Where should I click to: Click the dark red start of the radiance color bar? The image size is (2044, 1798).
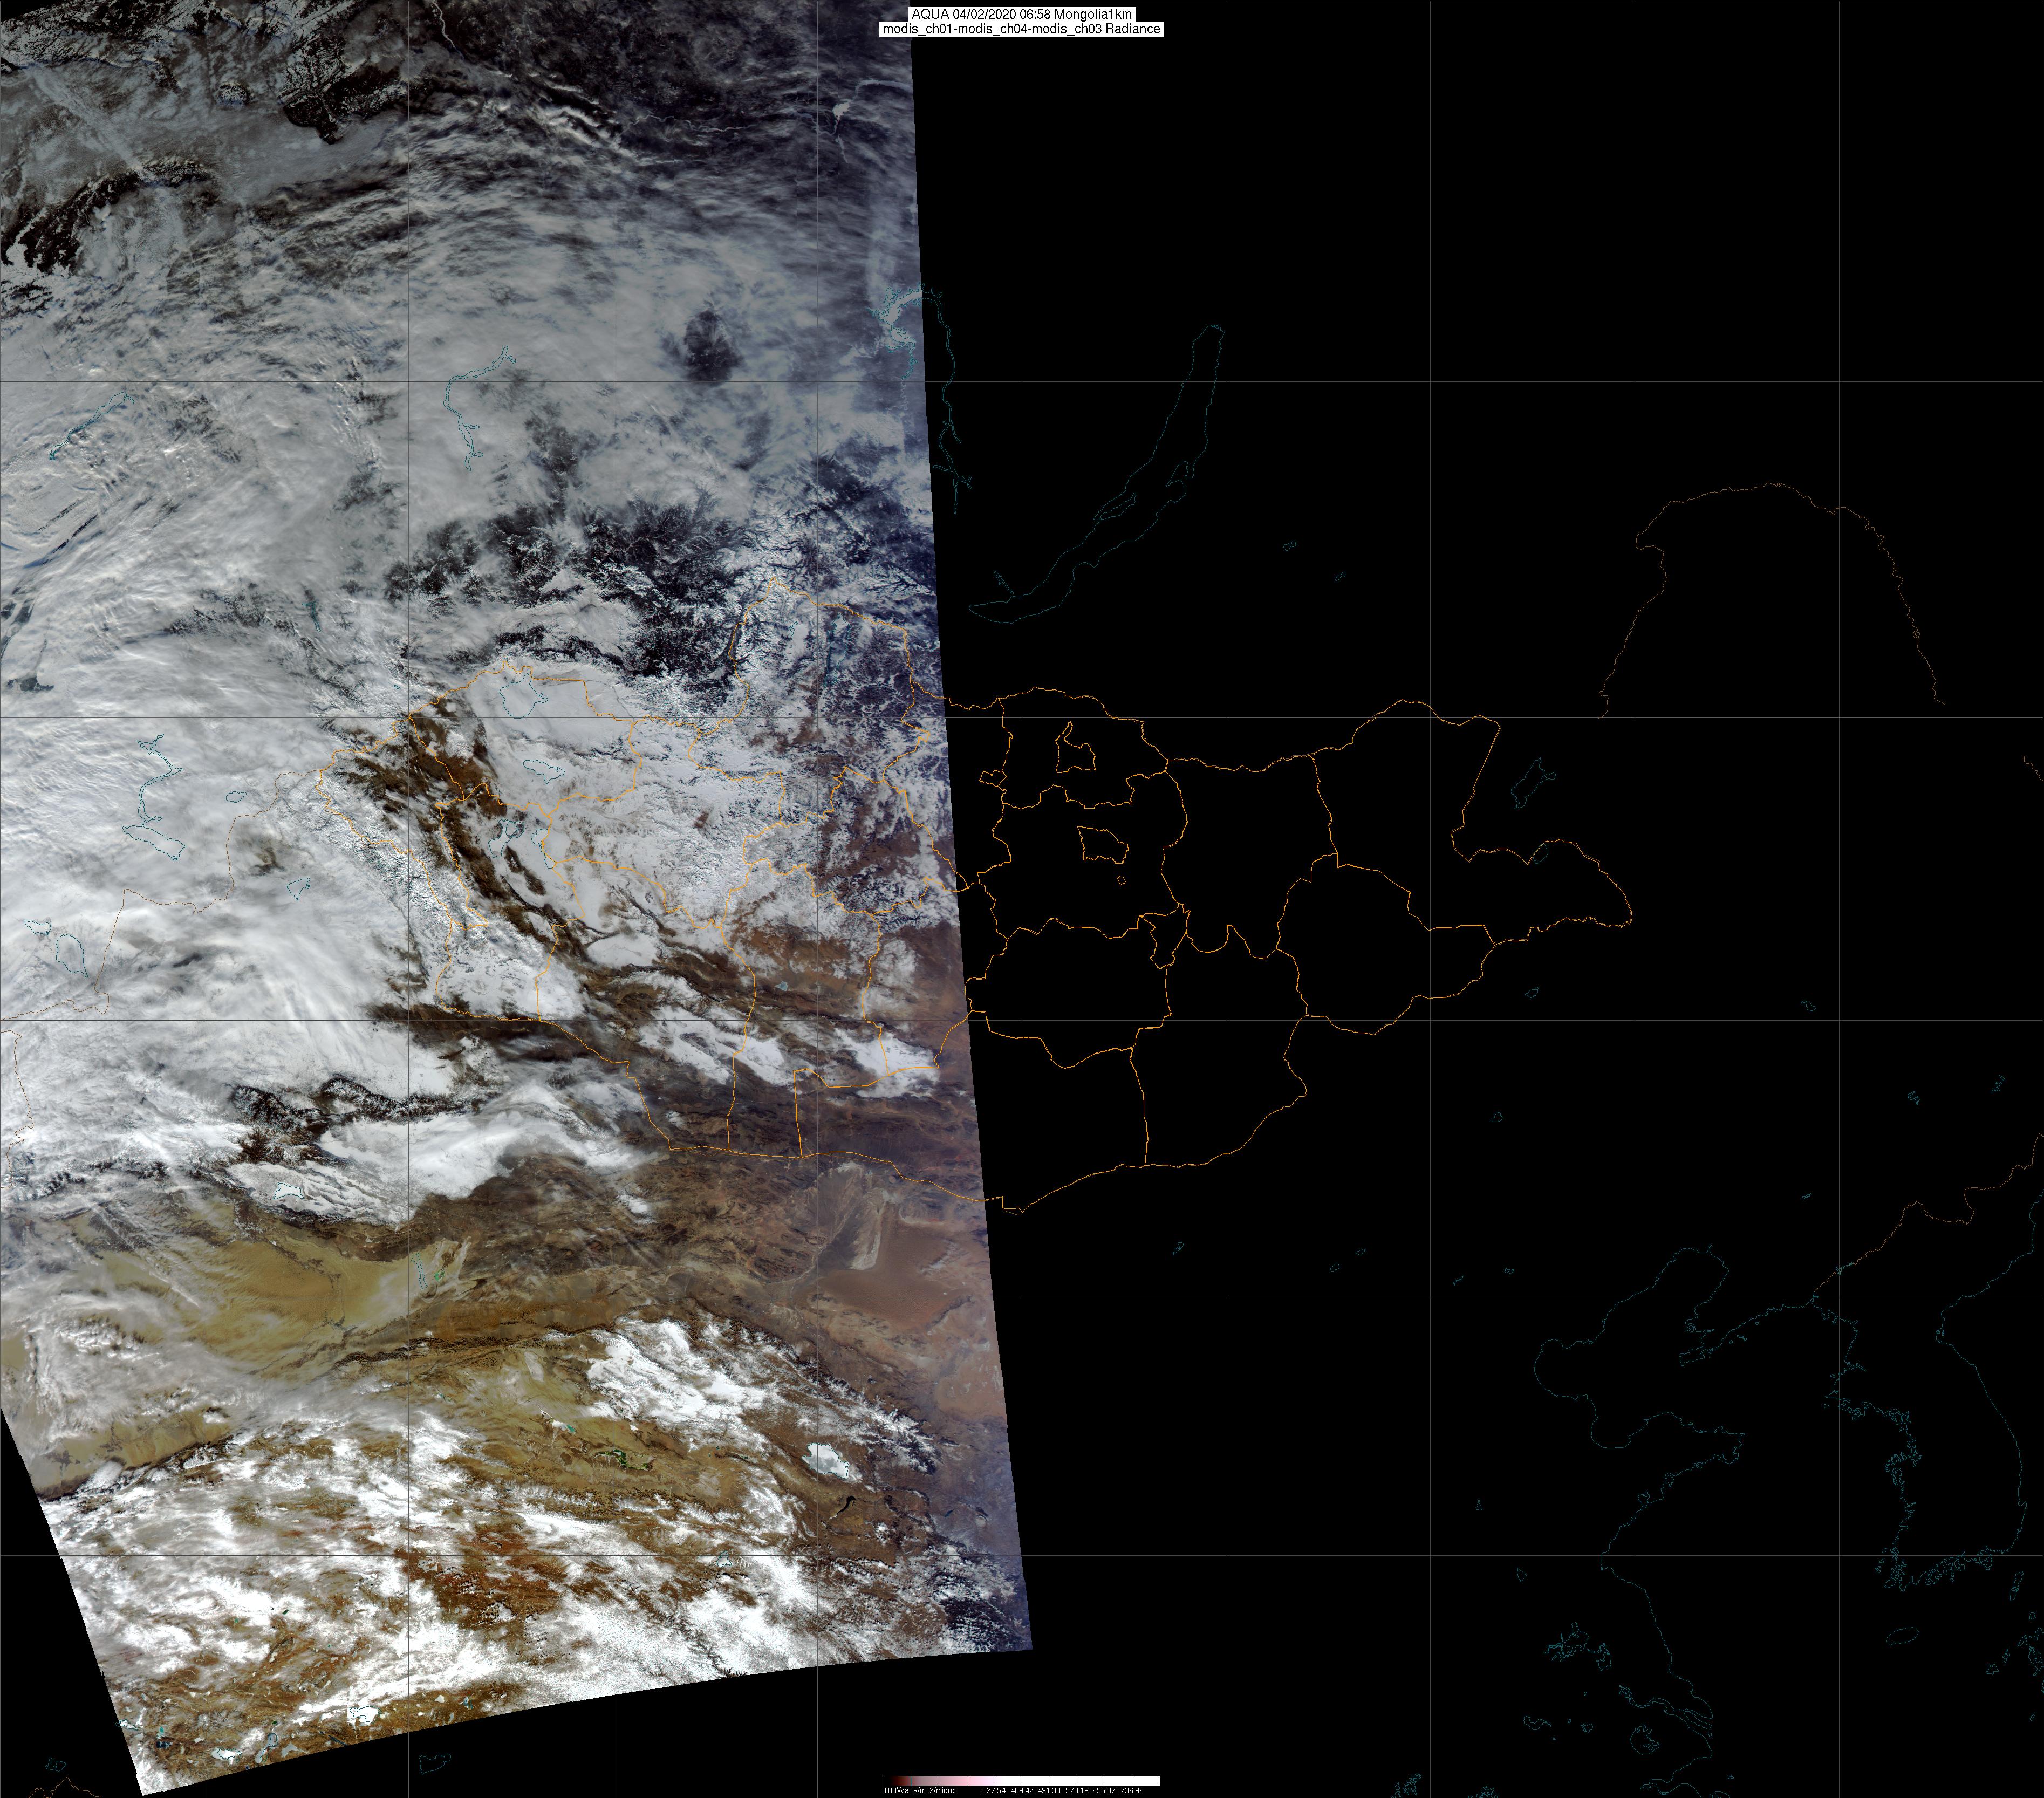899,1781
